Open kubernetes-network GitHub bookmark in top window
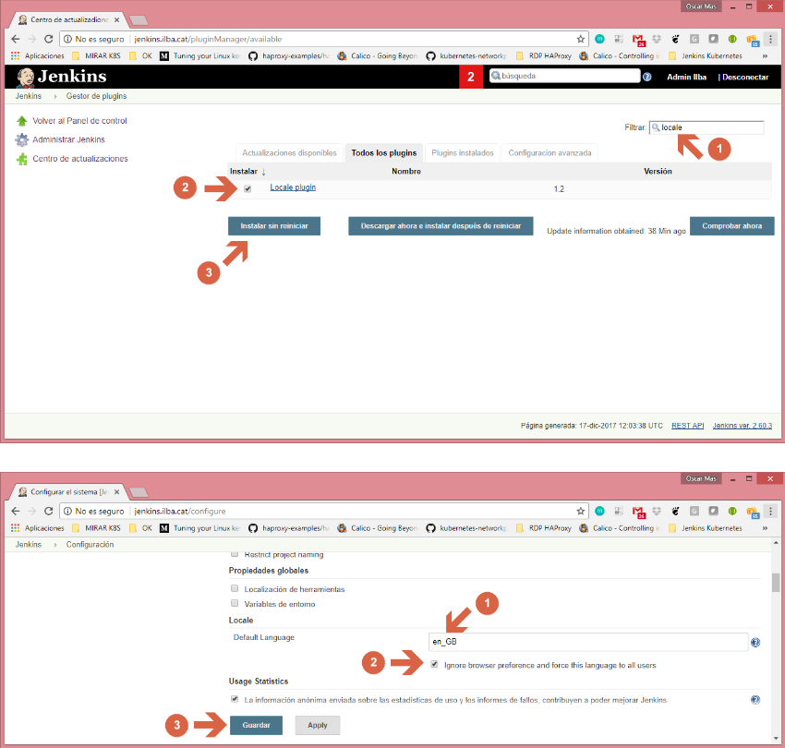 coord(466,55)
